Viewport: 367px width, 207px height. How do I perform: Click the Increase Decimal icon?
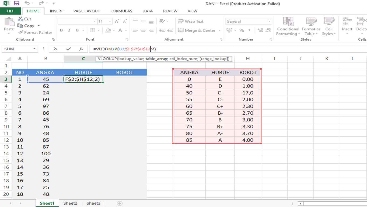click(x=260, y=30)
